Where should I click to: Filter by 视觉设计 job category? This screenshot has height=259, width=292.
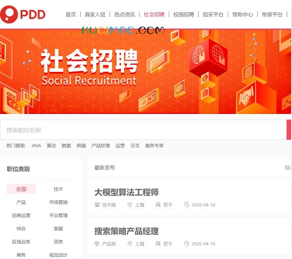(x=58, y=255)
